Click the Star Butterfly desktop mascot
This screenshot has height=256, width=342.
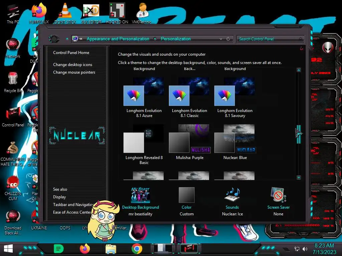click(x=104, y=220)
